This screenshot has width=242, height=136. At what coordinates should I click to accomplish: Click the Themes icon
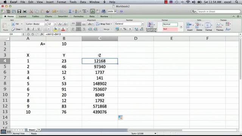click(x=219, y=25)
